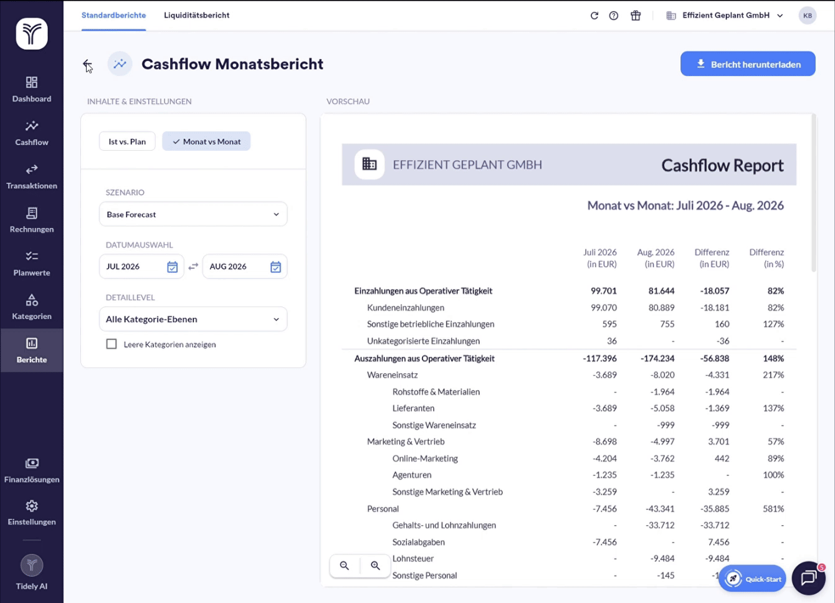Click the gift icon in the top bar
This screenshot has height=603, width=835.
click(636, 16)
